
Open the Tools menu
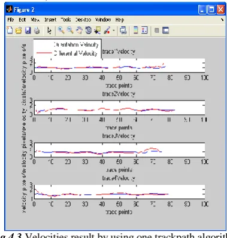pos(66,20)
